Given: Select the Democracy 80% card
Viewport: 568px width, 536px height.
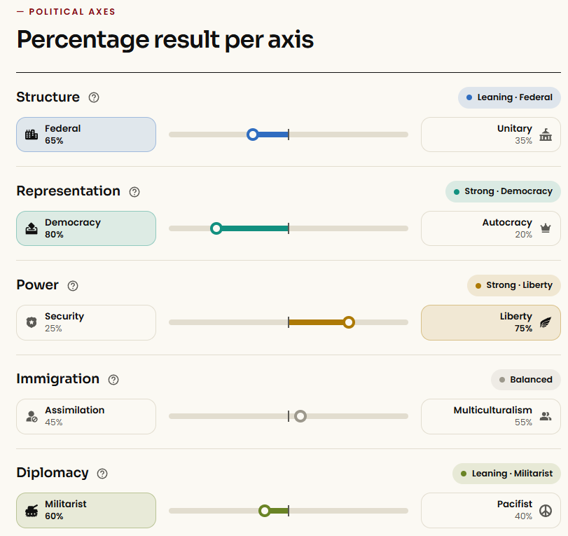Looking at the screenshot, I should pos(86,228).
